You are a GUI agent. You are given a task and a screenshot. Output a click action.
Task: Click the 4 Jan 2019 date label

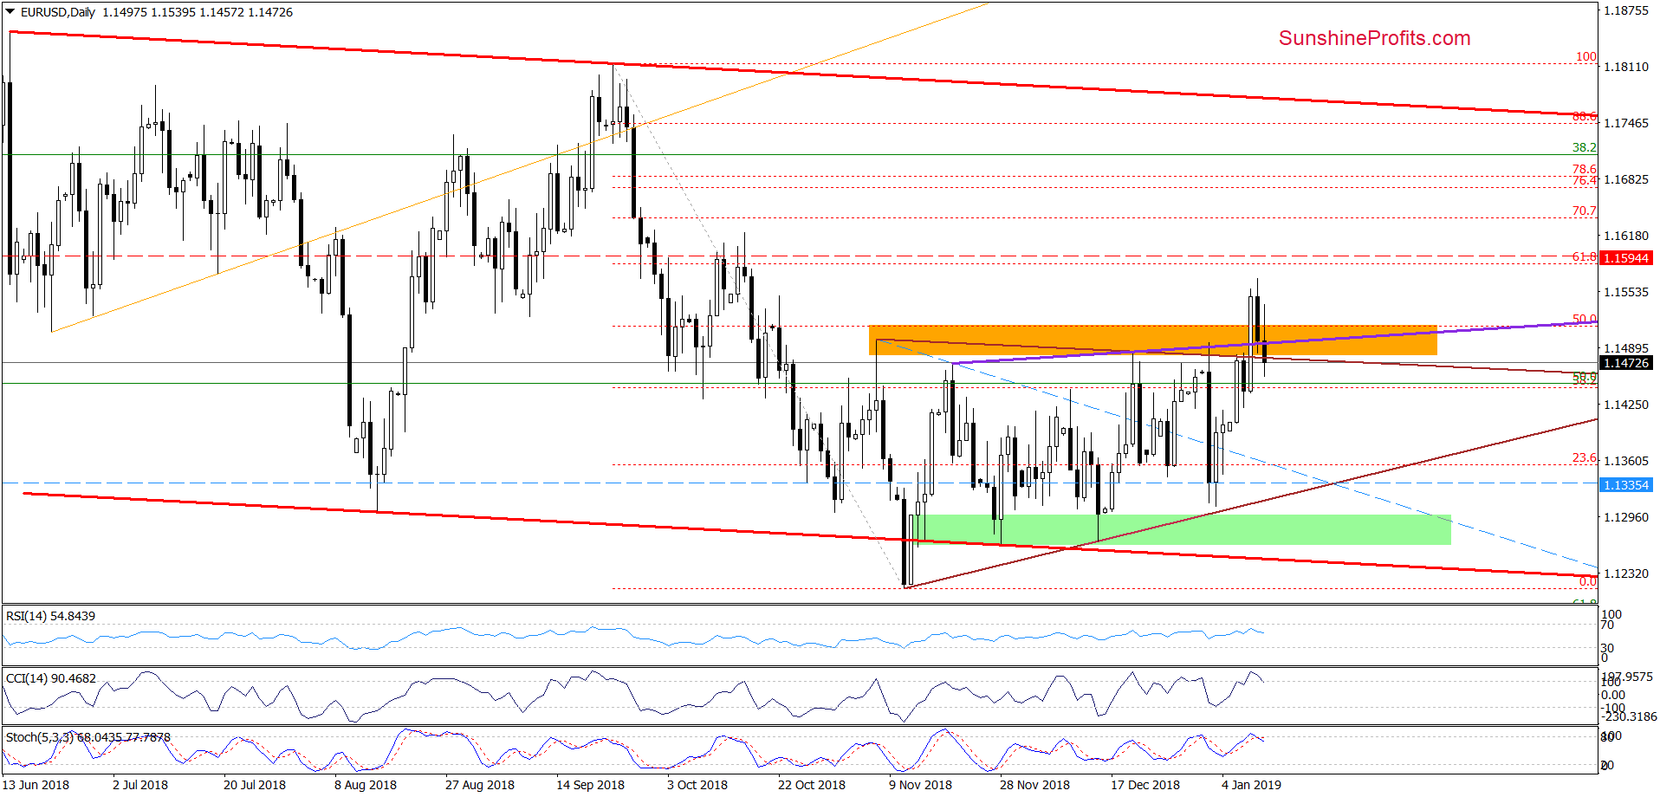pos(1251,785)
